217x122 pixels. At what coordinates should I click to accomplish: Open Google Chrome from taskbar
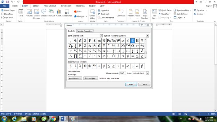tap(54, 119)
